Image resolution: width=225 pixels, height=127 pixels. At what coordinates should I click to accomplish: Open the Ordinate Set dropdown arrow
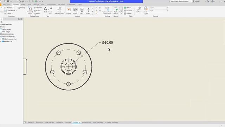(16, 11)
